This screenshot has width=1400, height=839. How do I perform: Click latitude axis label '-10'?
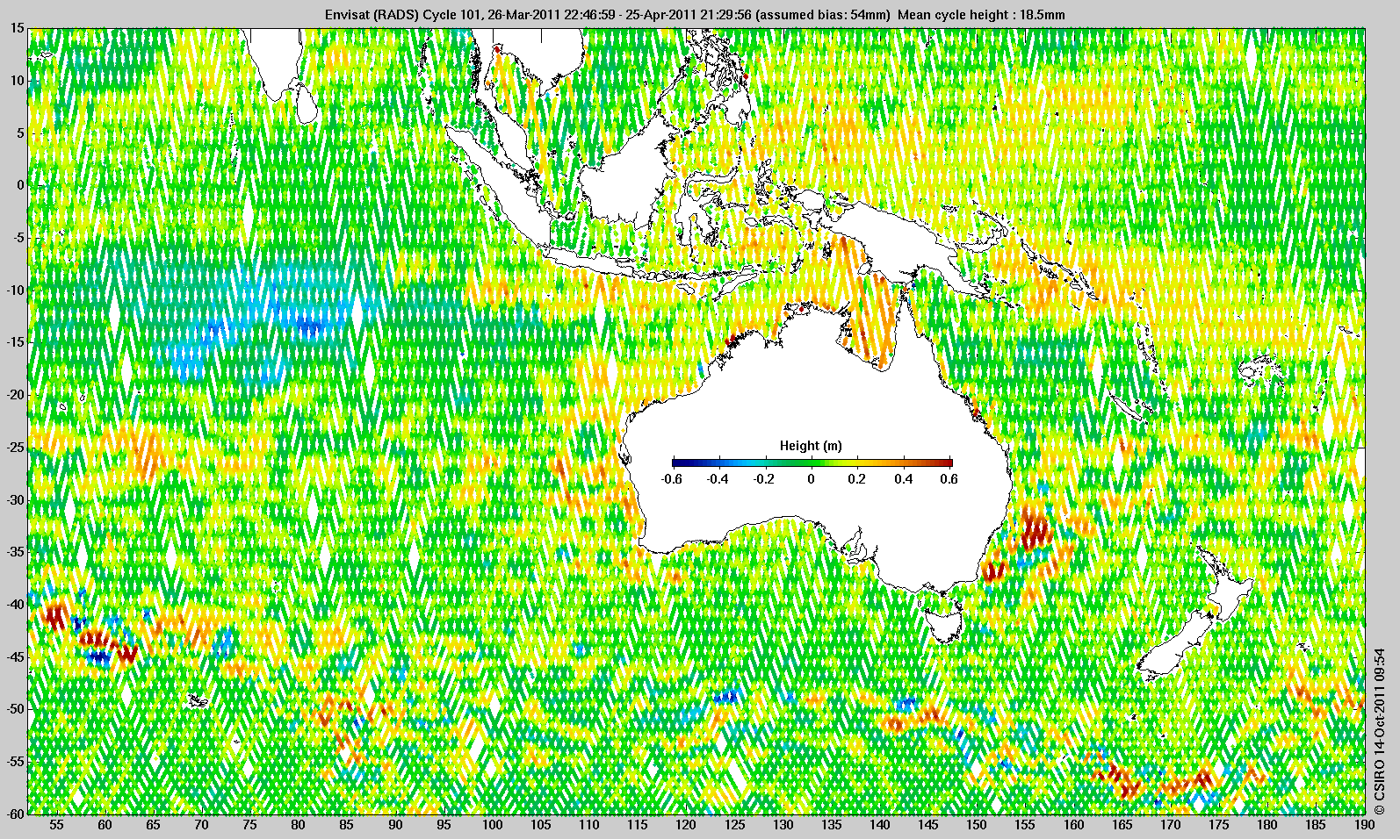pos(15,290)
